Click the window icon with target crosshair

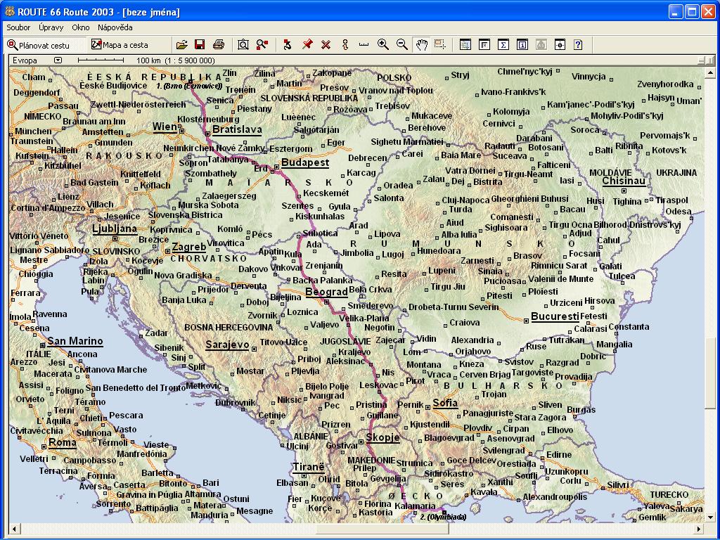coord(560,44)
